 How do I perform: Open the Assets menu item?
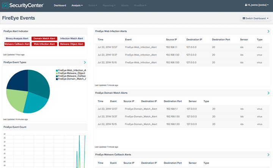point(125,5)
